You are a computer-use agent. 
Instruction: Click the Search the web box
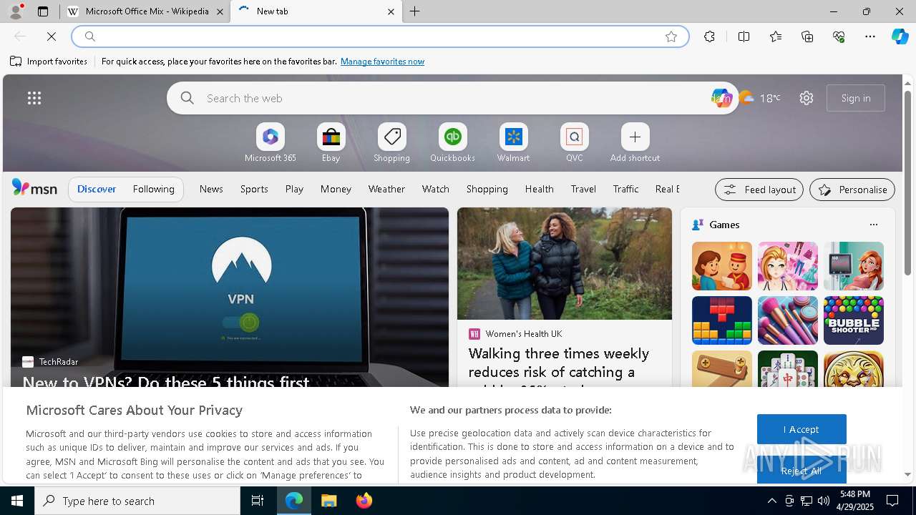tap(452, 98)
